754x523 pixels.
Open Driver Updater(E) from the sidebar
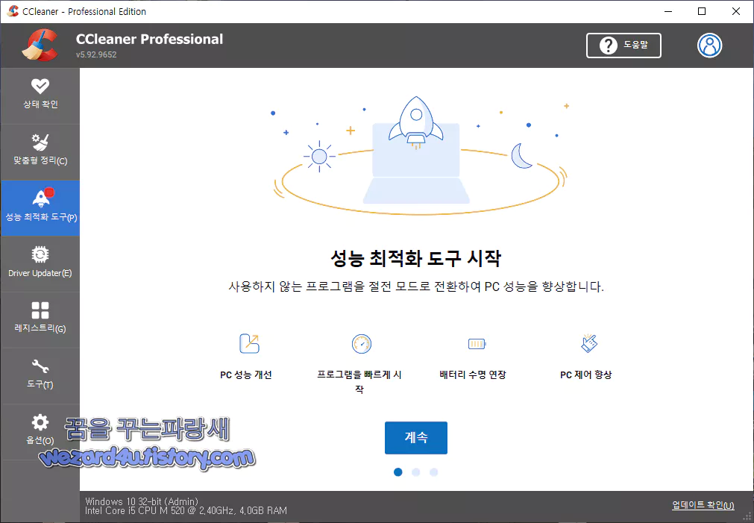[x=40, y=263]
